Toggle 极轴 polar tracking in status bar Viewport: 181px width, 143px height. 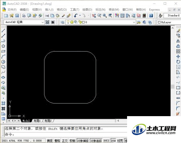point(72,141)
